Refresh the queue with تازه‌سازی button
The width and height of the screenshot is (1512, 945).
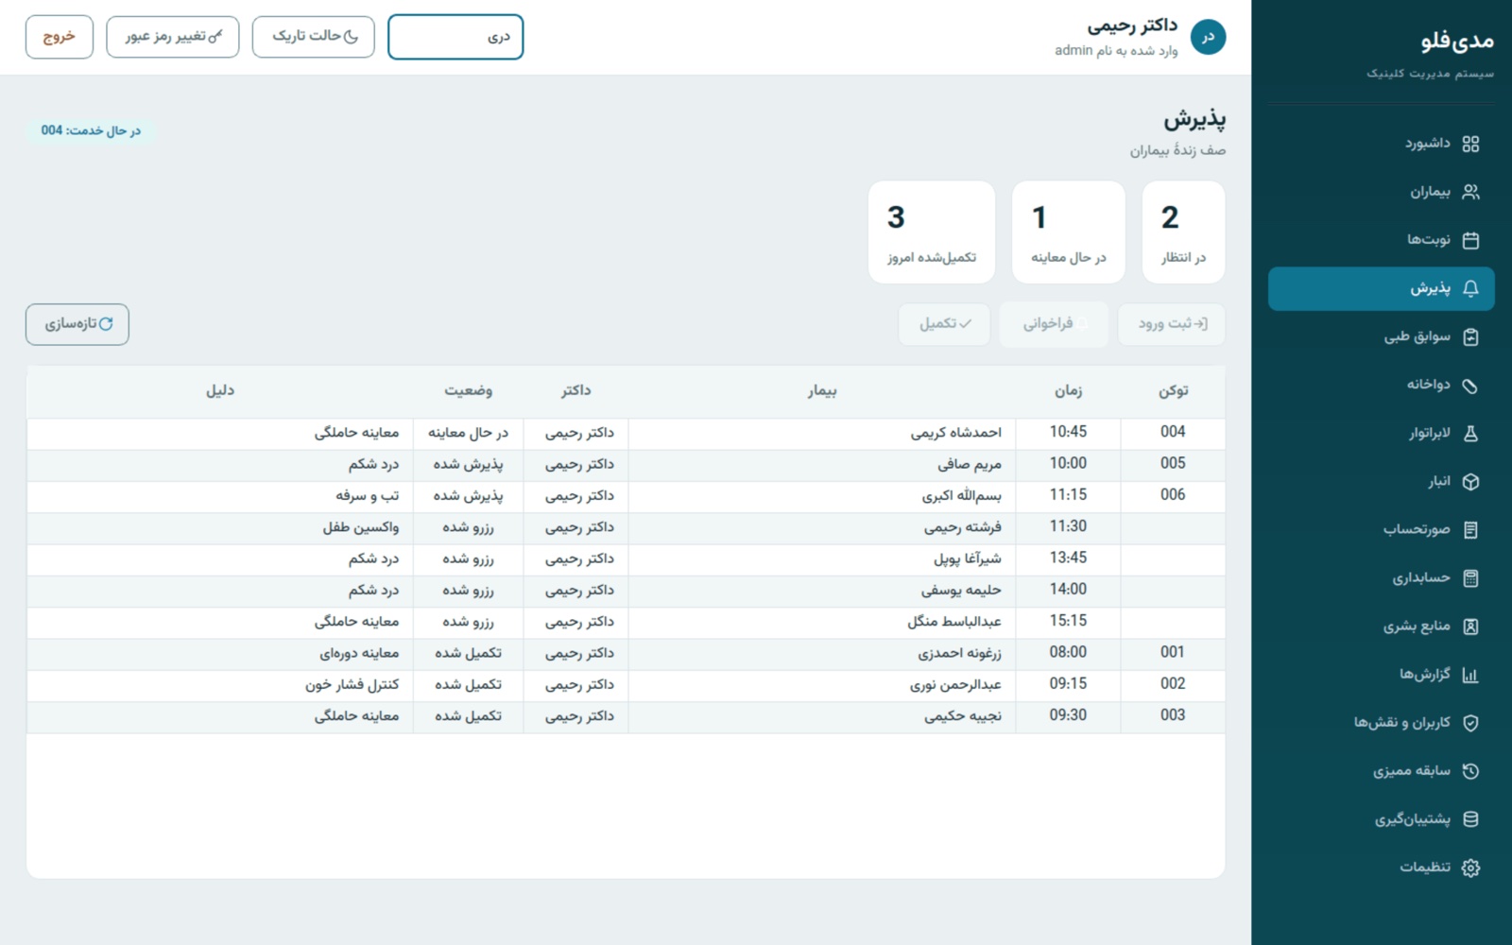[77, 324]
